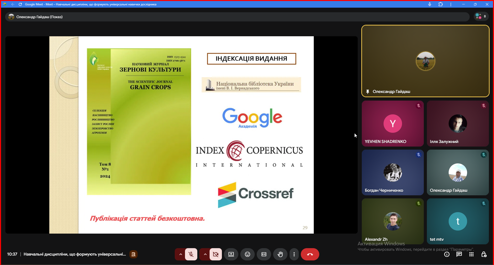Leave the call with the red hang-up button
This screenshot has width=494, height=265.
pyautogui.click(x=310, y=254)
